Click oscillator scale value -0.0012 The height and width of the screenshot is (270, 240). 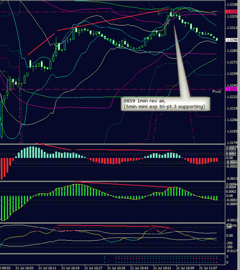(232, 220)
